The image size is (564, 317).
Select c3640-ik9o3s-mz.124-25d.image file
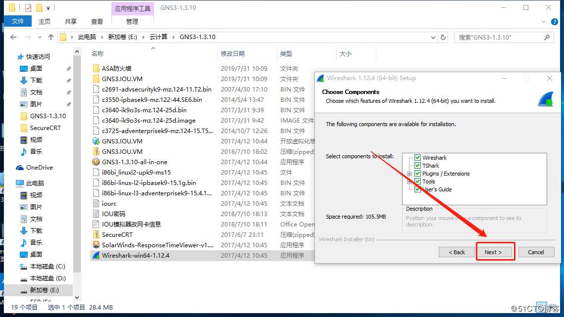coord(149,120)
